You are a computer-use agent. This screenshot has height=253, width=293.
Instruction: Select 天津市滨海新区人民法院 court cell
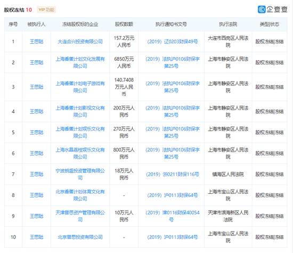pyautogui.click(x=228, y=216)
